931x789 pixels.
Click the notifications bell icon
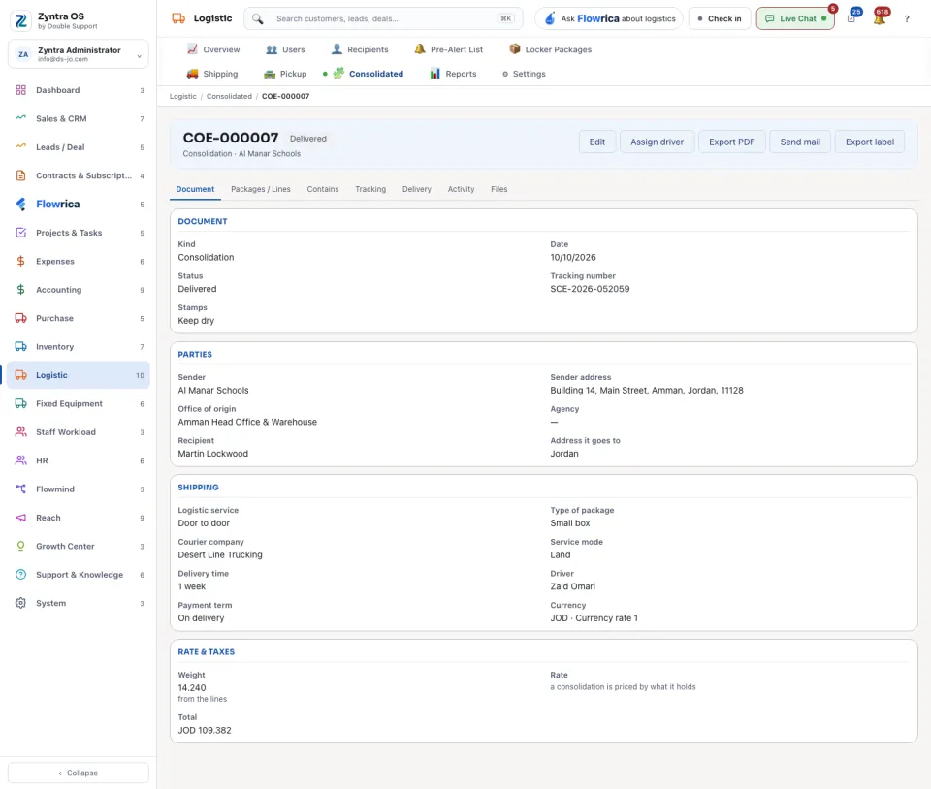(880, 18)
